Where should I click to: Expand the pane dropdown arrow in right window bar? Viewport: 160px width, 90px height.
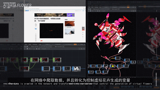88,11
